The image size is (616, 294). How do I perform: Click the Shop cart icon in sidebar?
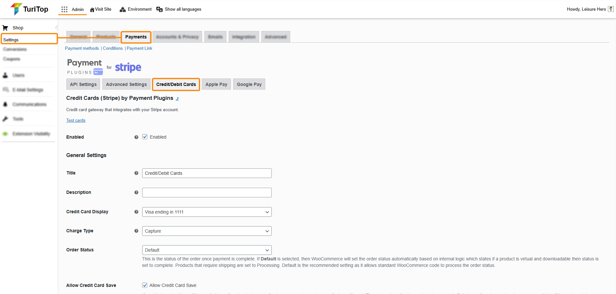point(5,28)
